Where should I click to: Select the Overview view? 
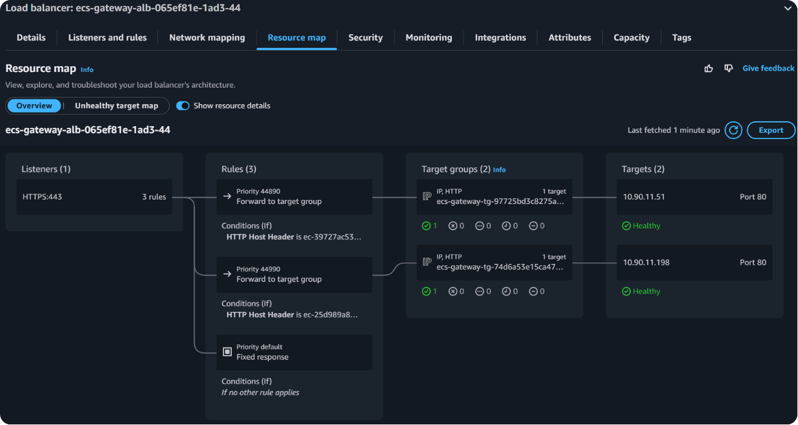(34, 106)
